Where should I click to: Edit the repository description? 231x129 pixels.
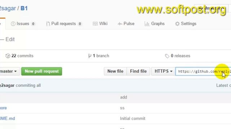click(10, 39)
